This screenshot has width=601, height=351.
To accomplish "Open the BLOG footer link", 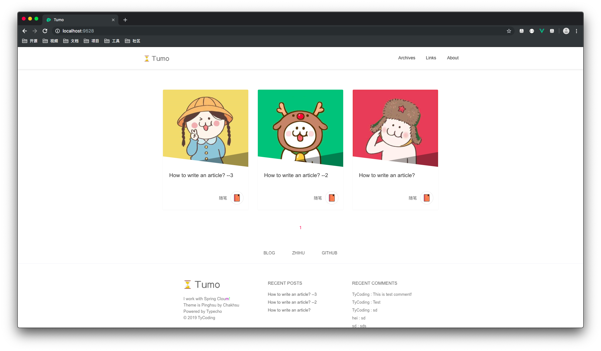I will (269, 253).
